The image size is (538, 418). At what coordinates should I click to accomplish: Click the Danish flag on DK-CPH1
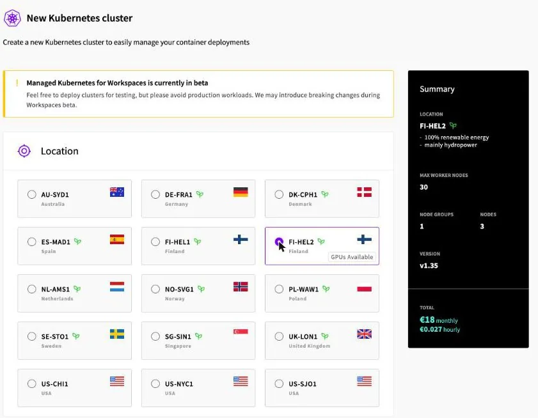coord(365,192)
